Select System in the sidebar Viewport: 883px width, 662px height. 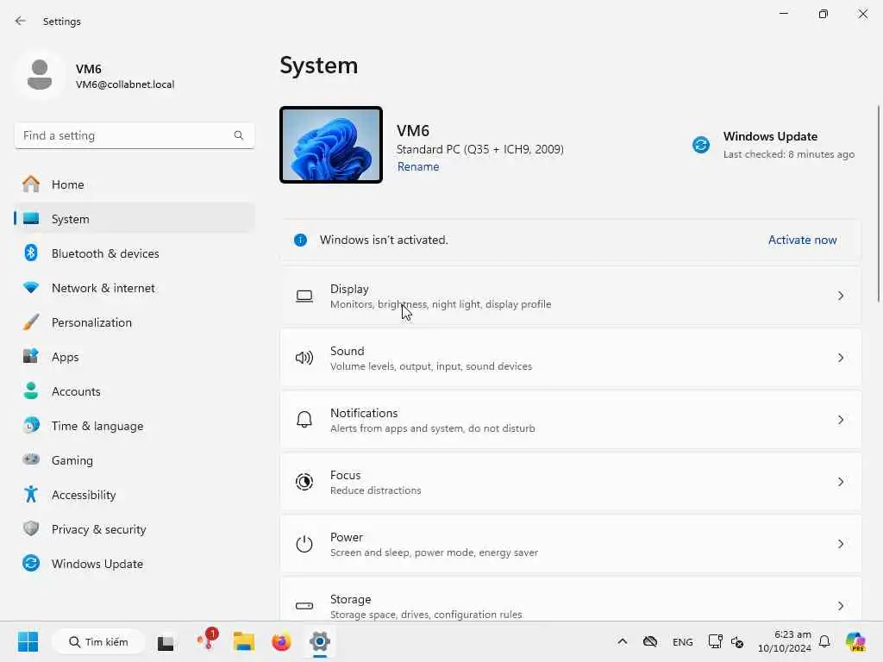point(135,218)
